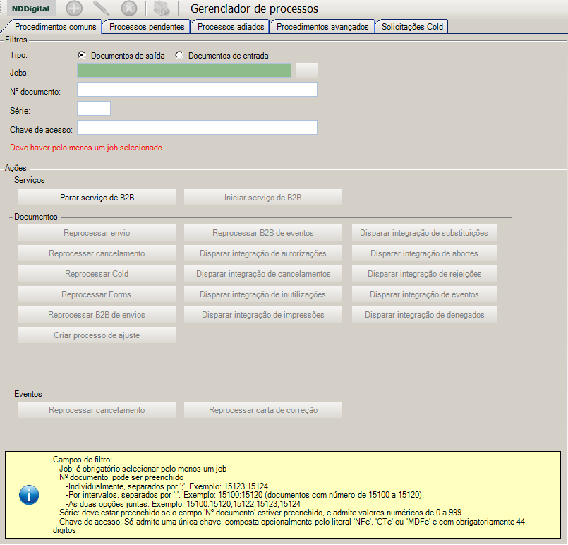Click the green Jobs field
This screenshot has height=545, width=568.
[184, 71]
